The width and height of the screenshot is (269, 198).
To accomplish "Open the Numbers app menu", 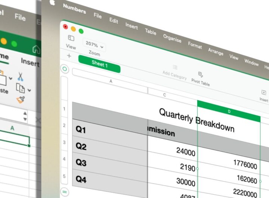I will tap(74, 9).
